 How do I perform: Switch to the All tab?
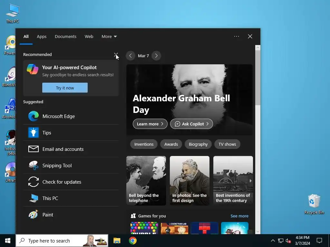click(x=26, y=37)
